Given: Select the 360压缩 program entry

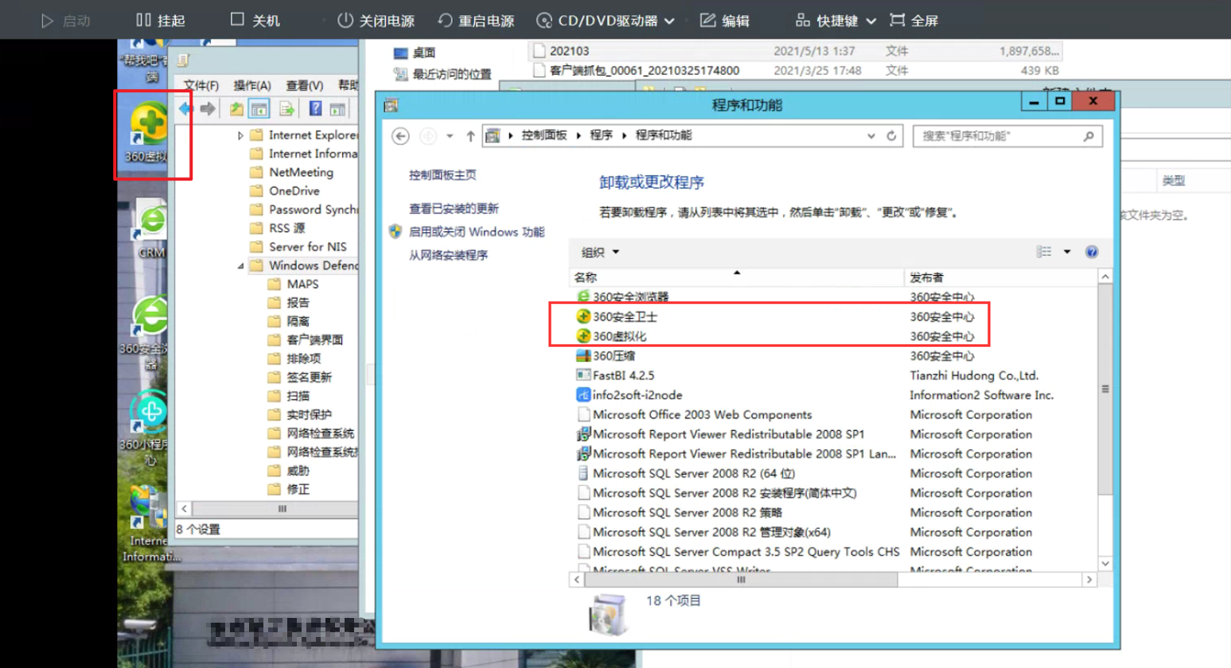Looking at the screenshot, I should [x=833, y=355].
